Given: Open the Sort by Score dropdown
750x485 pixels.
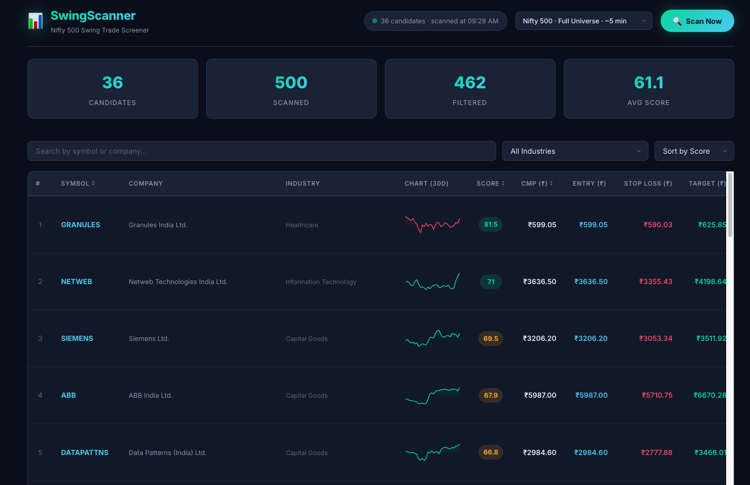Looking at the screenshot, I should (x=694, y=151).
